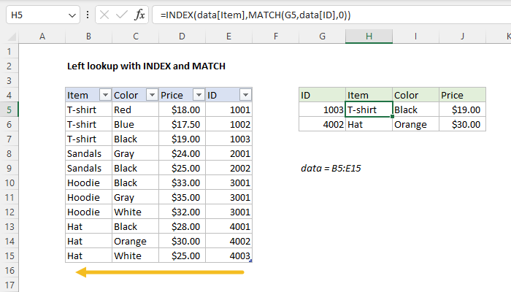Select the Black result in column I
Viewport: 511px width, 292px height.
click(416, 109)
